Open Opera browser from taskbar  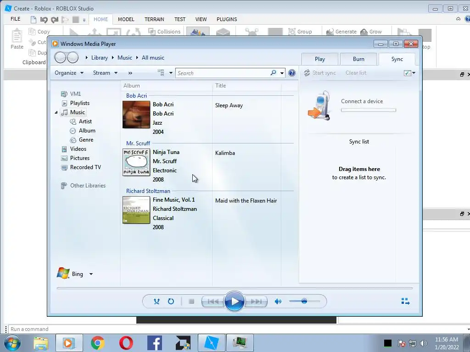(x=126, y=343)
